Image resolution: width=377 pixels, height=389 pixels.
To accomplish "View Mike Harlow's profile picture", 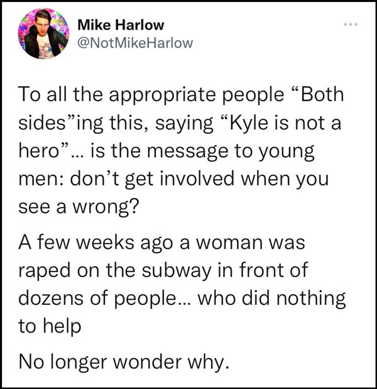I will (x=43, y=33).
